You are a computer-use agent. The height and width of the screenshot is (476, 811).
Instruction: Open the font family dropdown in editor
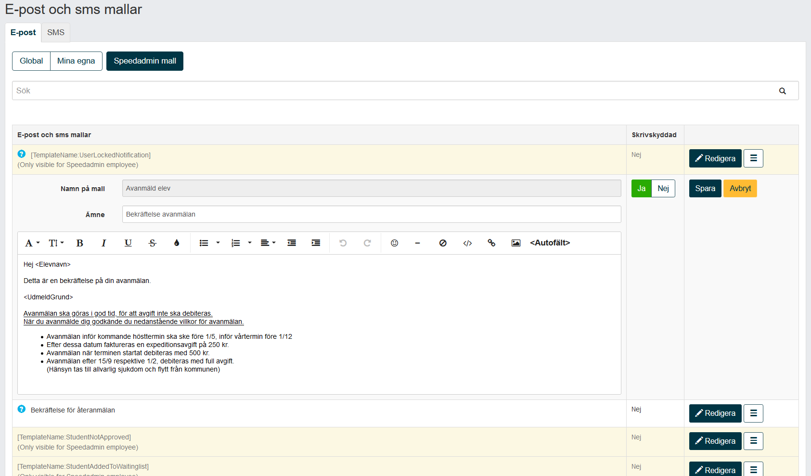click(32, 243)
